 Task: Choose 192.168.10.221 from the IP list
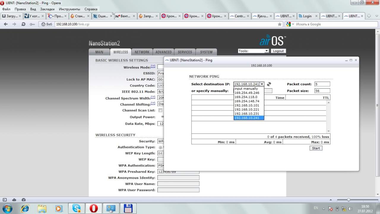tap(249, 109)
